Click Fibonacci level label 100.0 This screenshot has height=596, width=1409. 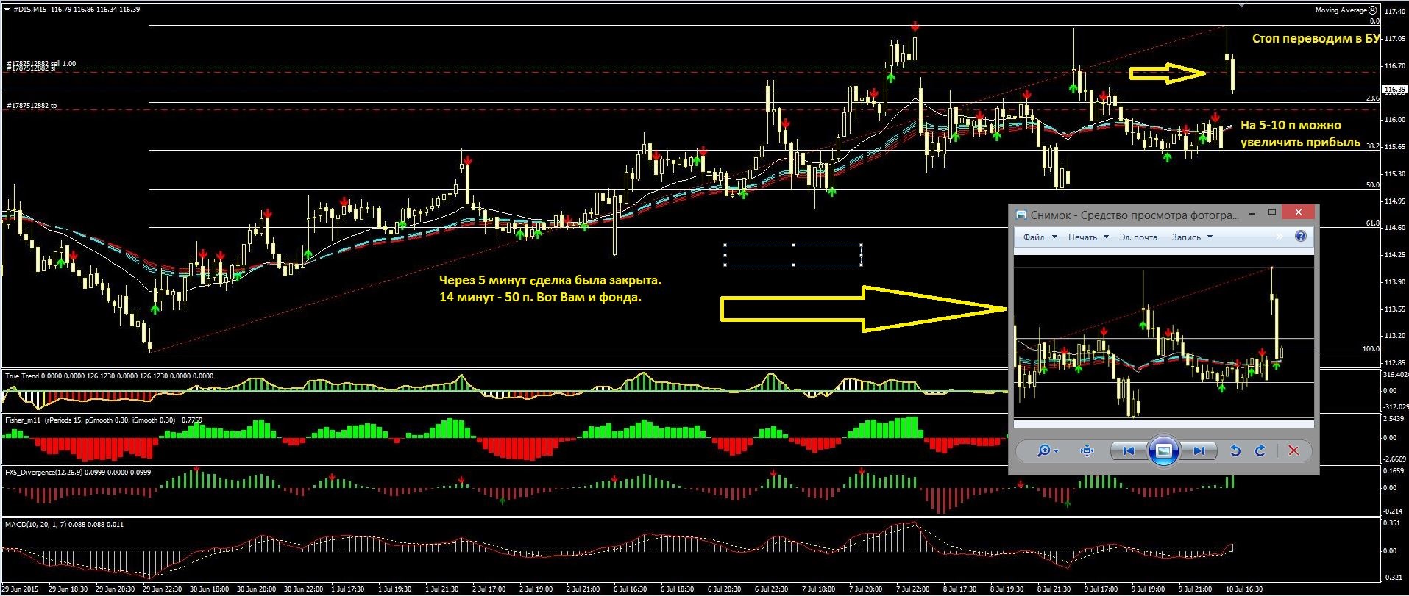(1371, 349)
